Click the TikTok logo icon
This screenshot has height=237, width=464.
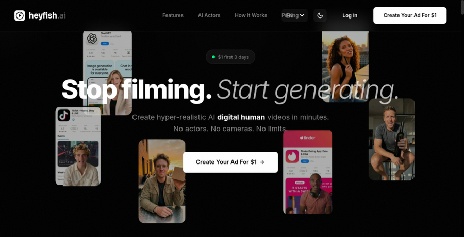pos(63,115)
